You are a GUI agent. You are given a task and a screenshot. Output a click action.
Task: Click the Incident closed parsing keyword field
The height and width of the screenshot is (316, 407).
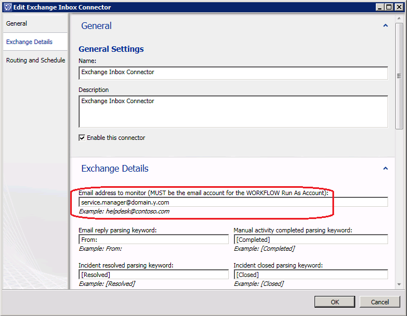[x=310, y=275]
